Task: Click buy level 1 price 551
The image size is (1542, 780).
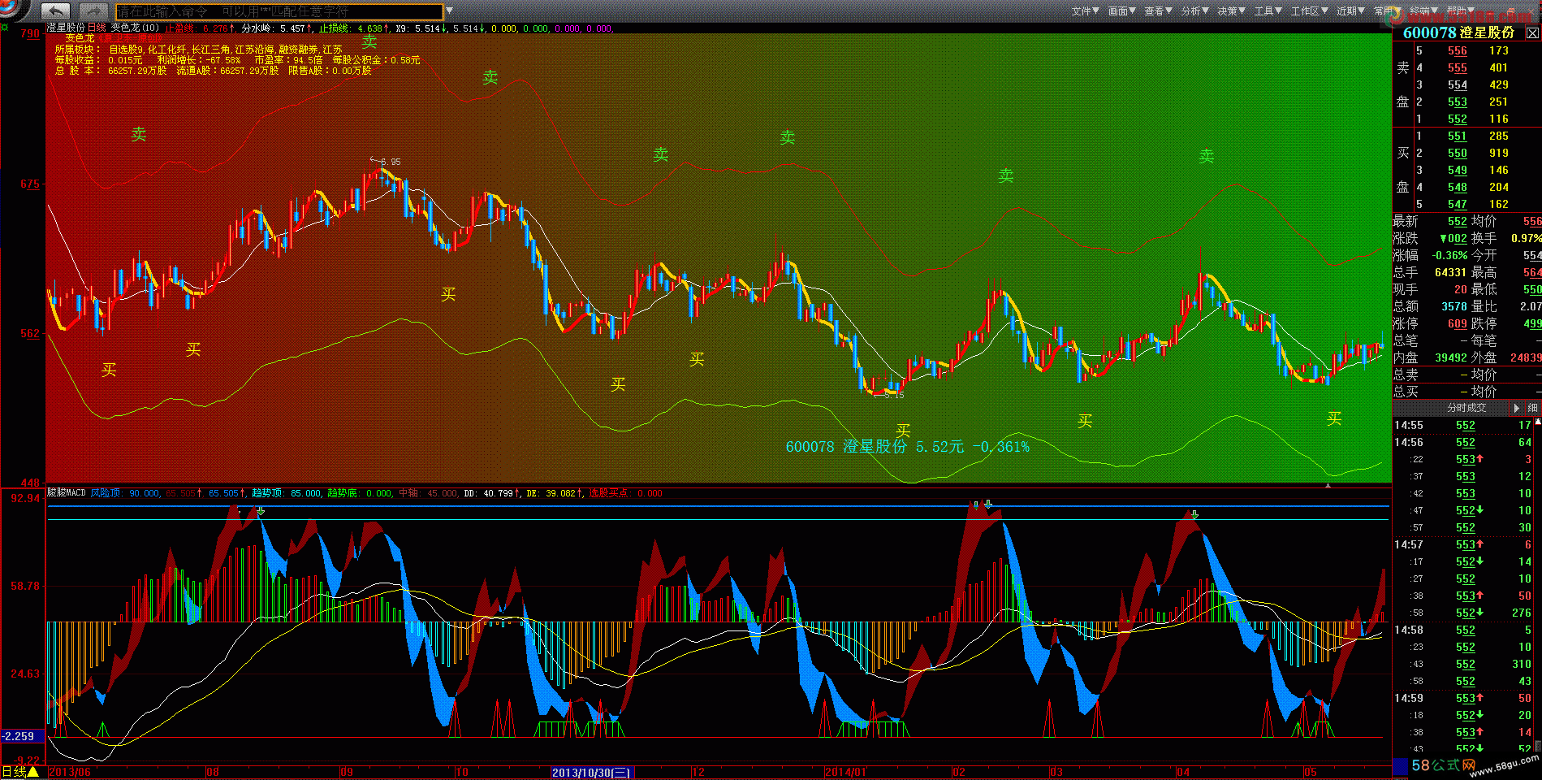Action: [x=1458, y=136]
